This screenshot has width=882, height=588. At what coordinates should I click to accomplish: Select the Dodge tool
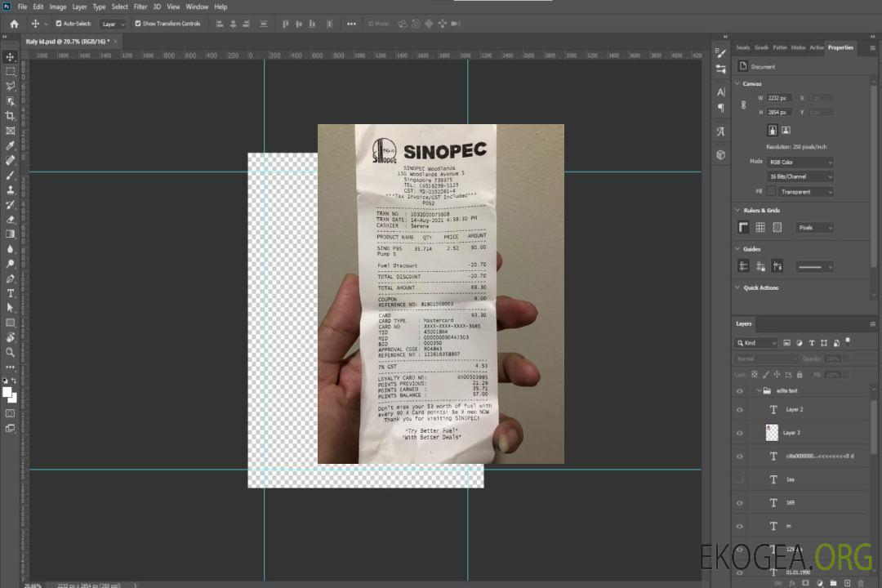coord(10,263)
